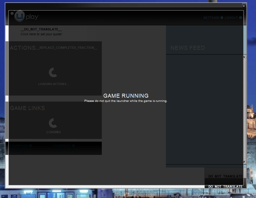Screen dimensions: 256x198
Task: Click the circular arrow icon next to SETTINGS
Action: coord(222,17)
